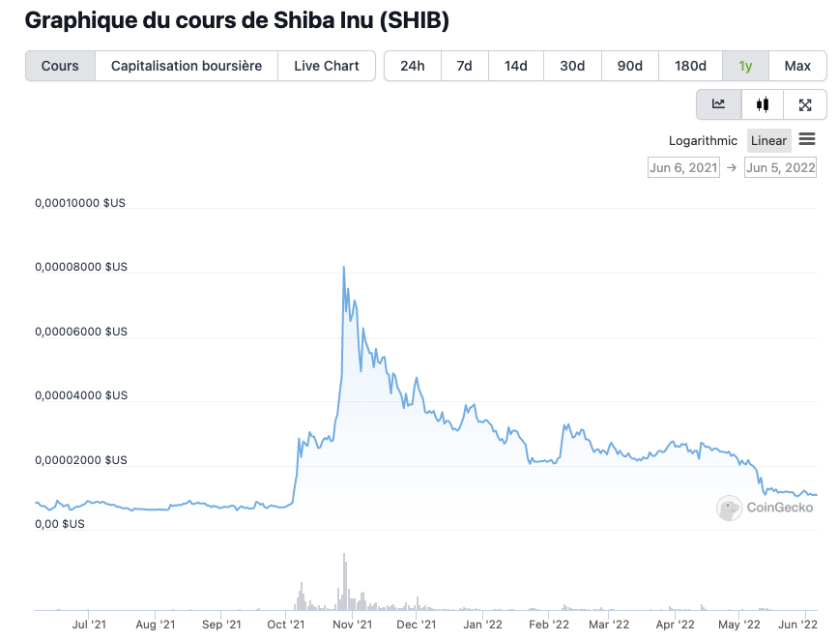Select the 24h time range

(413, 66)
